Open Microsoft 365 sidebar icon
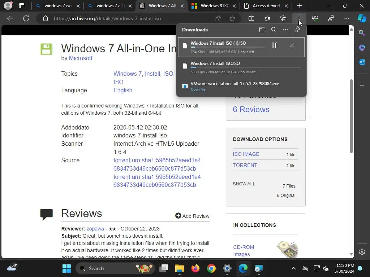 362,48
